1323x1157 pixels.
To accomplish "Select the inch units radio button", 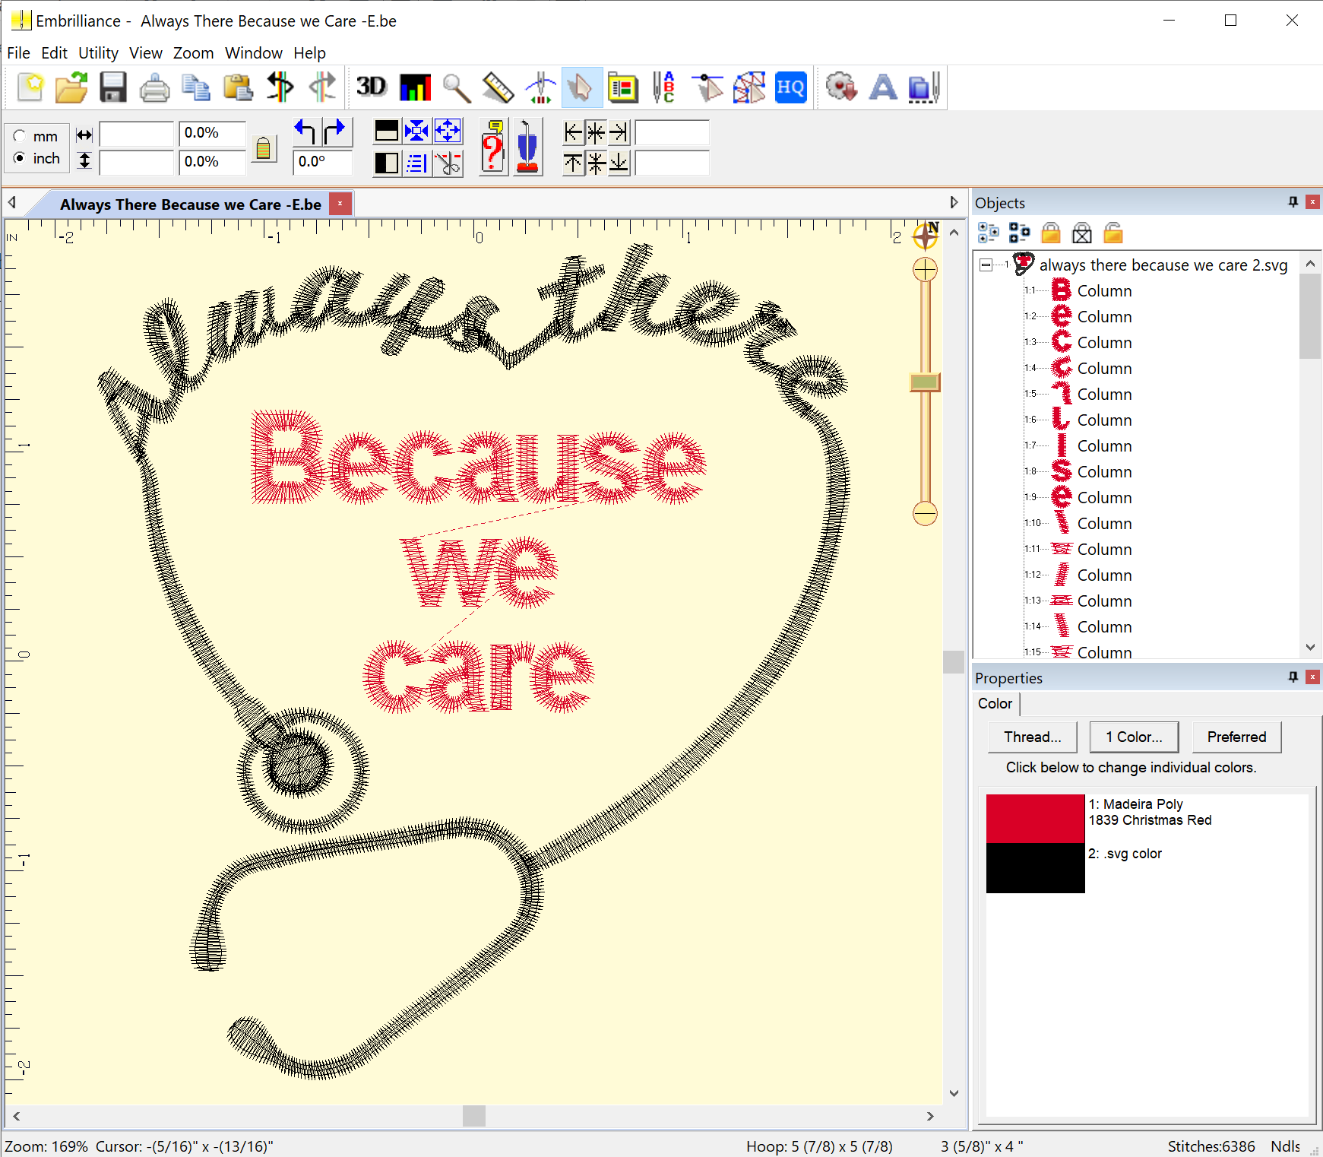I will [x=20, y=158].
